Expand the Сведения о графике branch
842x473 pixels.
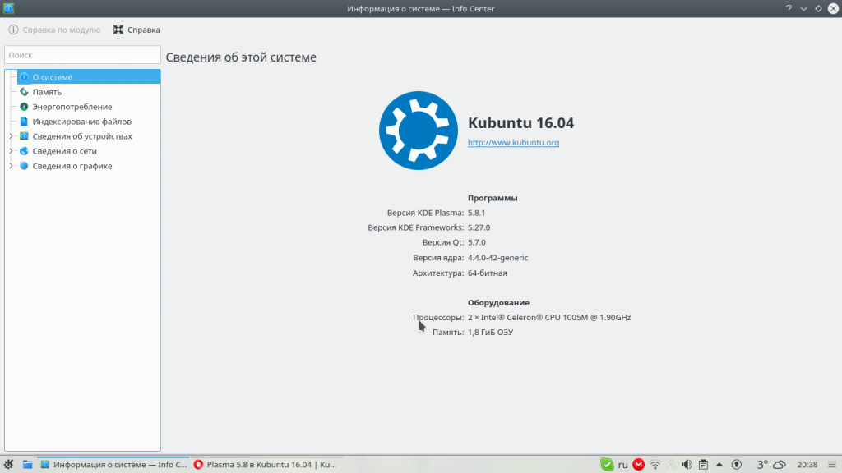[11, 166]
